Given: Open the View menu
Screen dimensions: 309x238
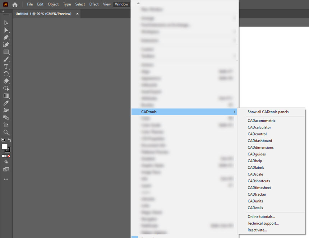Looking at the screenshot, I should (x=107, y=4).
